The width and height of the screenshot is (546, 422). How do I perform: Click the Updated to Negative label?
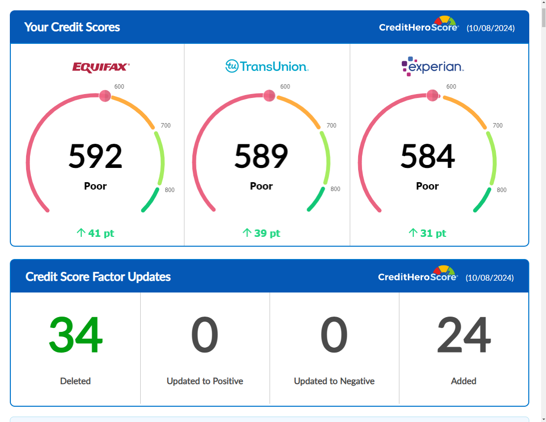[x=334, y=381]
